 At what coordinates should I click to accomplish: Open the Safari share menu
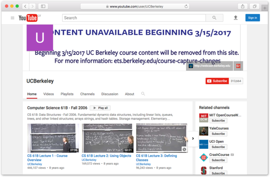243,6
